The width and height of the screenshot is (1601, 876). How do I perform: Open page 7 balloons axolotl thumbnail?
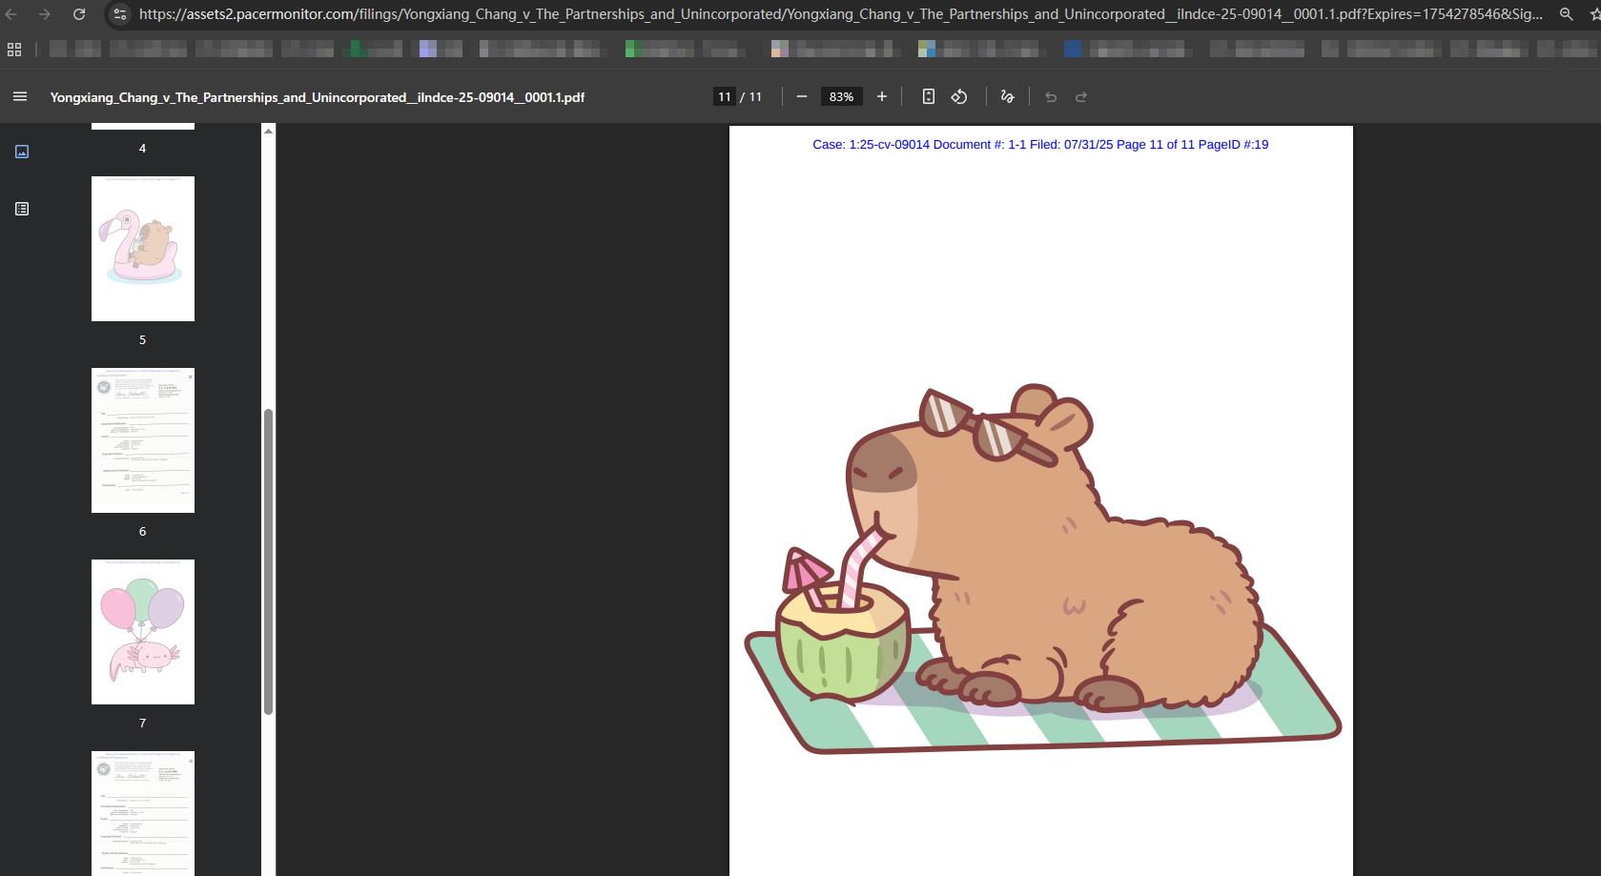143,632
